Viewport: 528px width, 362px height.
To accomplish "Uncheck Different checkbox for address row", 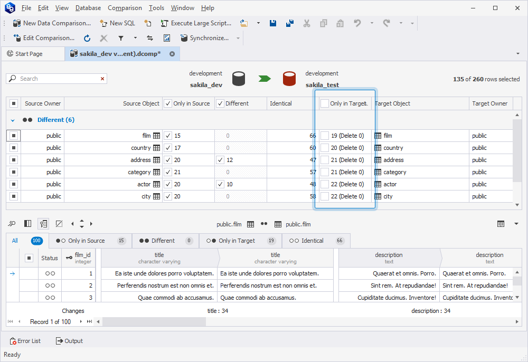I will 220,160.
